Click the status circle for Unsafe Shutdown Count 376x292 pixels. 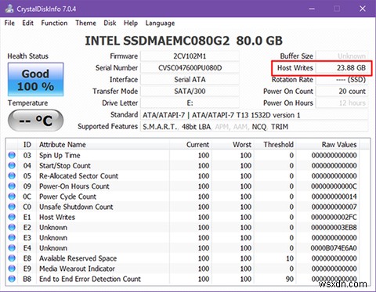point(12,207)
